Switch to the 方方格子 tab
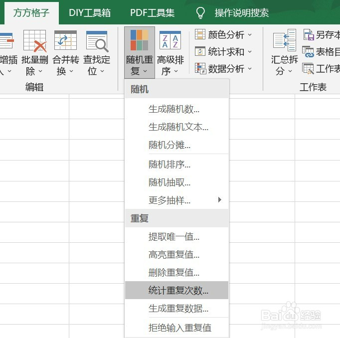Screen dimensions: 340x338 (31, 12)
